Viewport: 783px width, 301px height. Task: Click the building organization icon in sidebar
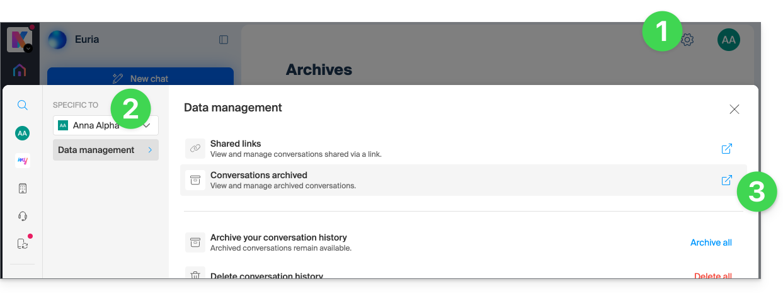[x=22, y=188]
